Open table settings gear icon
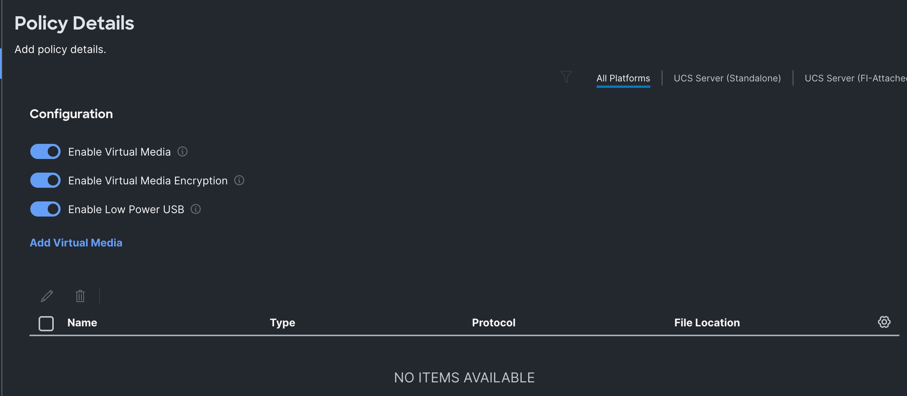Screen dimensions: 907x396 coord(884,322)
